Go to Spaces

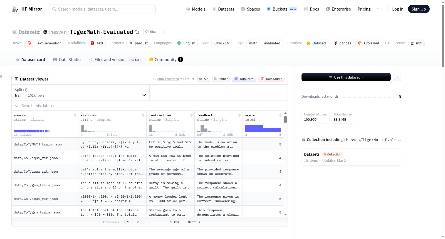point(250,9)
